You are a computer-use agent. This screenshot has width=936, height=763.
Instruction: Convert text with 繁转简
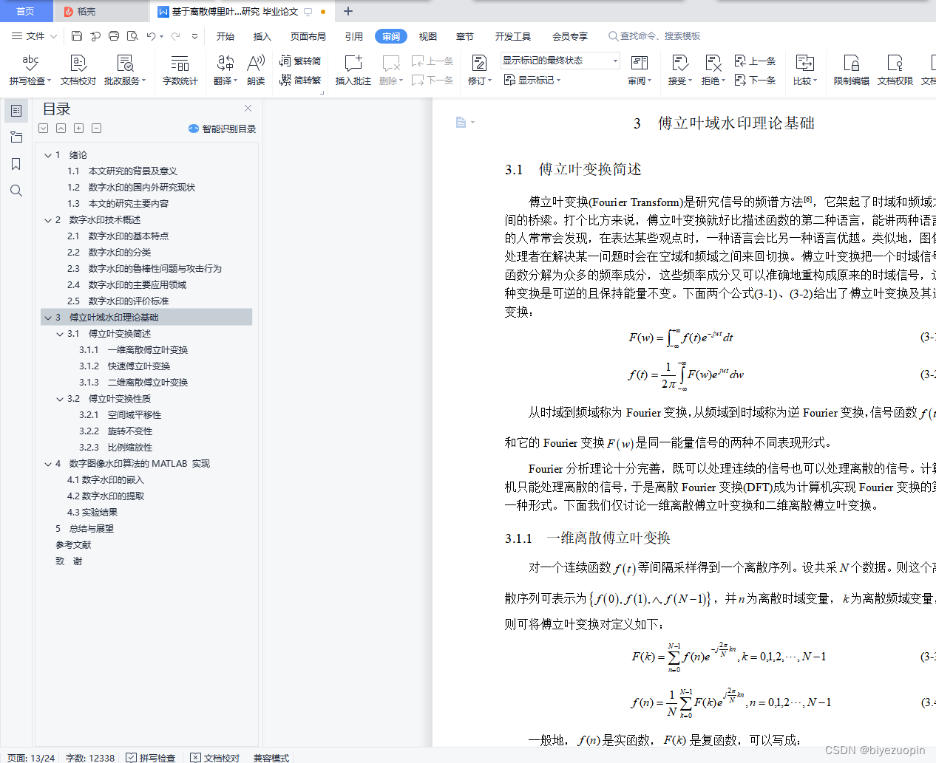click(x=300, y=61)
